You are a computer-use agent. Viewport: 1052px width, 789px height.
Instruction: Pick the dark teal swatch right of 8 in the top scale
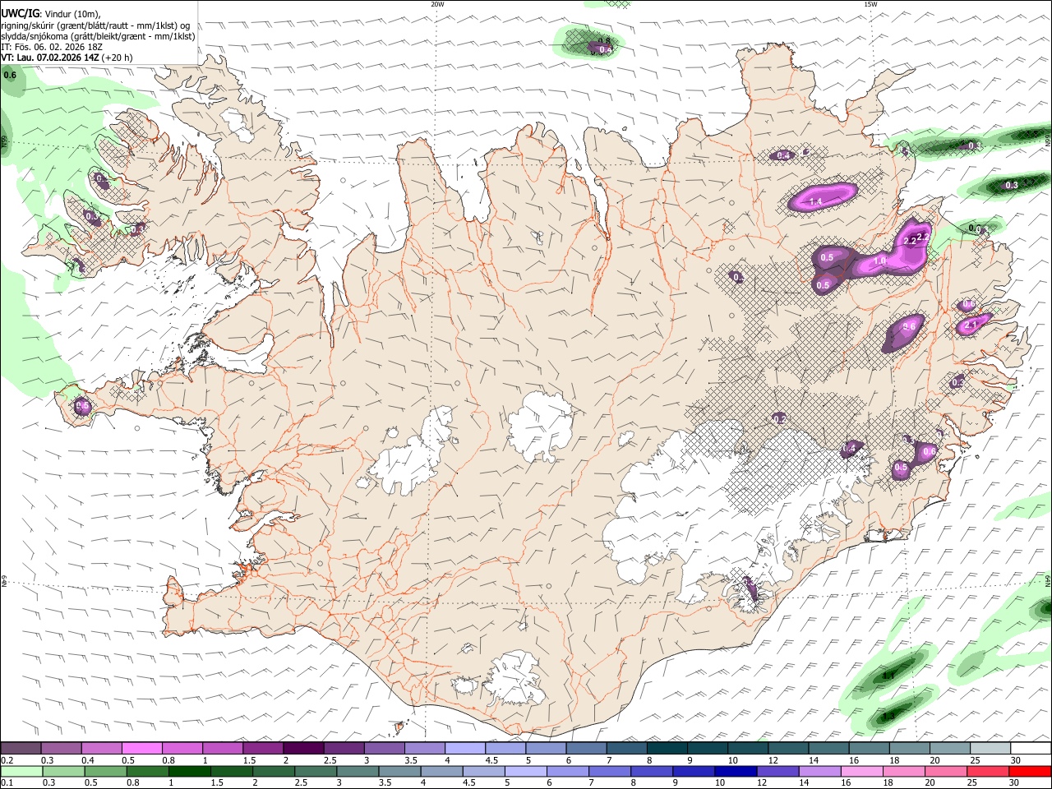(666, 748)
